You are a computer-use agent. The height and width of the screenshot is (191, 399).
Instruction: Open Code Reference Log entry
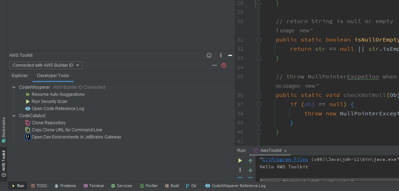pos(58,109)
